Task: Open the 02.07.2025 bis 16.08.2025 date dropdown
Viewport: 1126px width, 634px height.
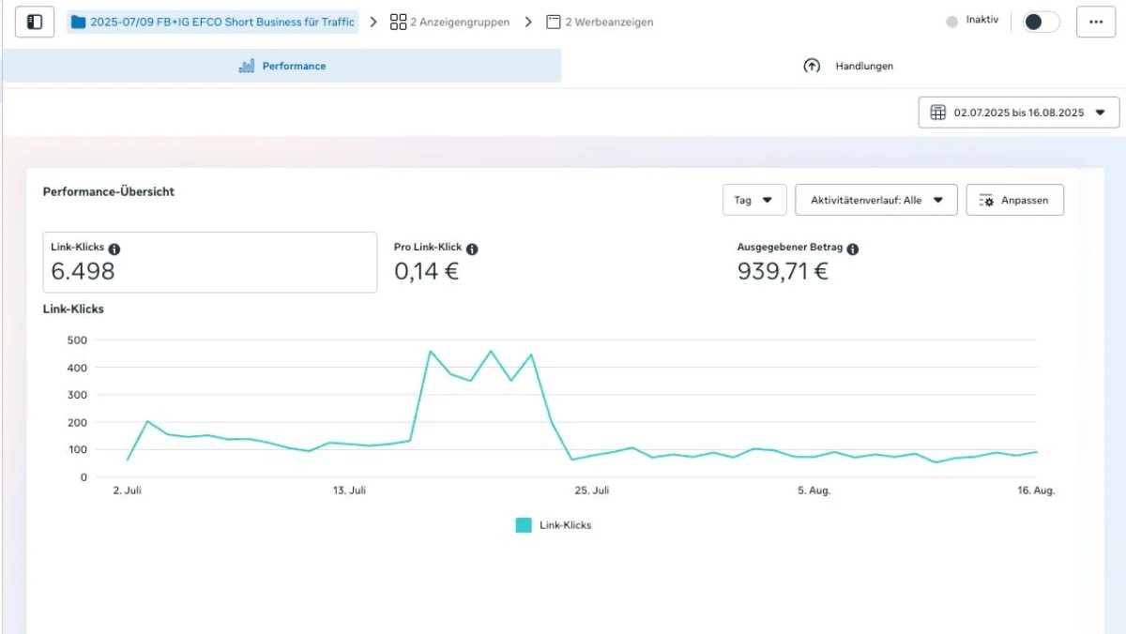Action: coord(1018,112)
